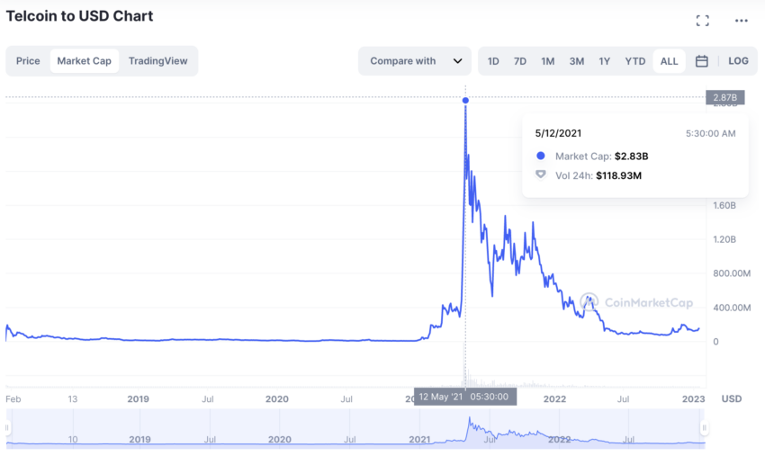Click the 2019 label on main x-axis
Viewport: 765px width, 456px height.
pos(138,399)
